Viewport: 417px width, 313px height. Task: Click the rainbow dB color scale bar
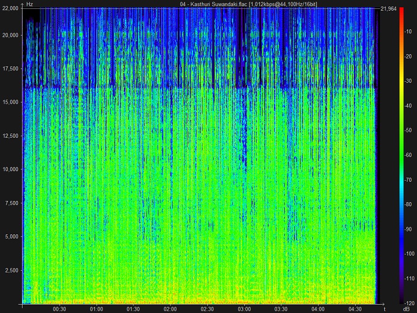(402, 156)
